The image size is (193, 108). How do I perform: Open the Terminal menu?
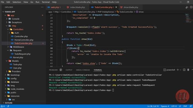46,2
